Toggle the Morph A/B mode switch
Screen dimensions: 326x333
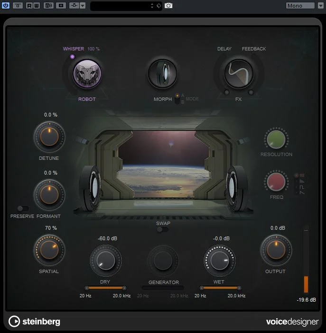point(177,99)
